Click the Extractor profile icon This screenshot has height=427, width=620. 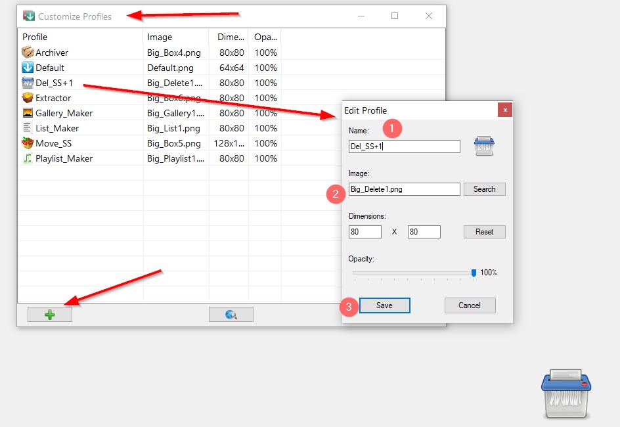pos(28,98)
